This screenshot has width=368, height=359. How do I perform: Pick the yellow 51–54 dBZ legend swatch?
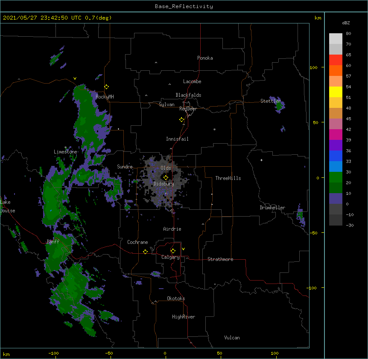[x=336, y=92]
